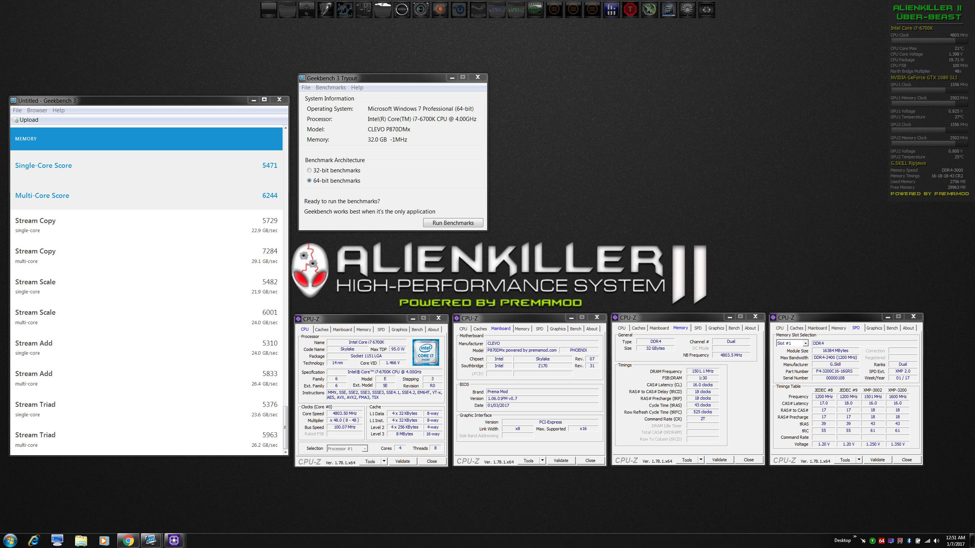Open the camera lens icon in the dock
975x548 pixels.
click(x=421, y=10)
